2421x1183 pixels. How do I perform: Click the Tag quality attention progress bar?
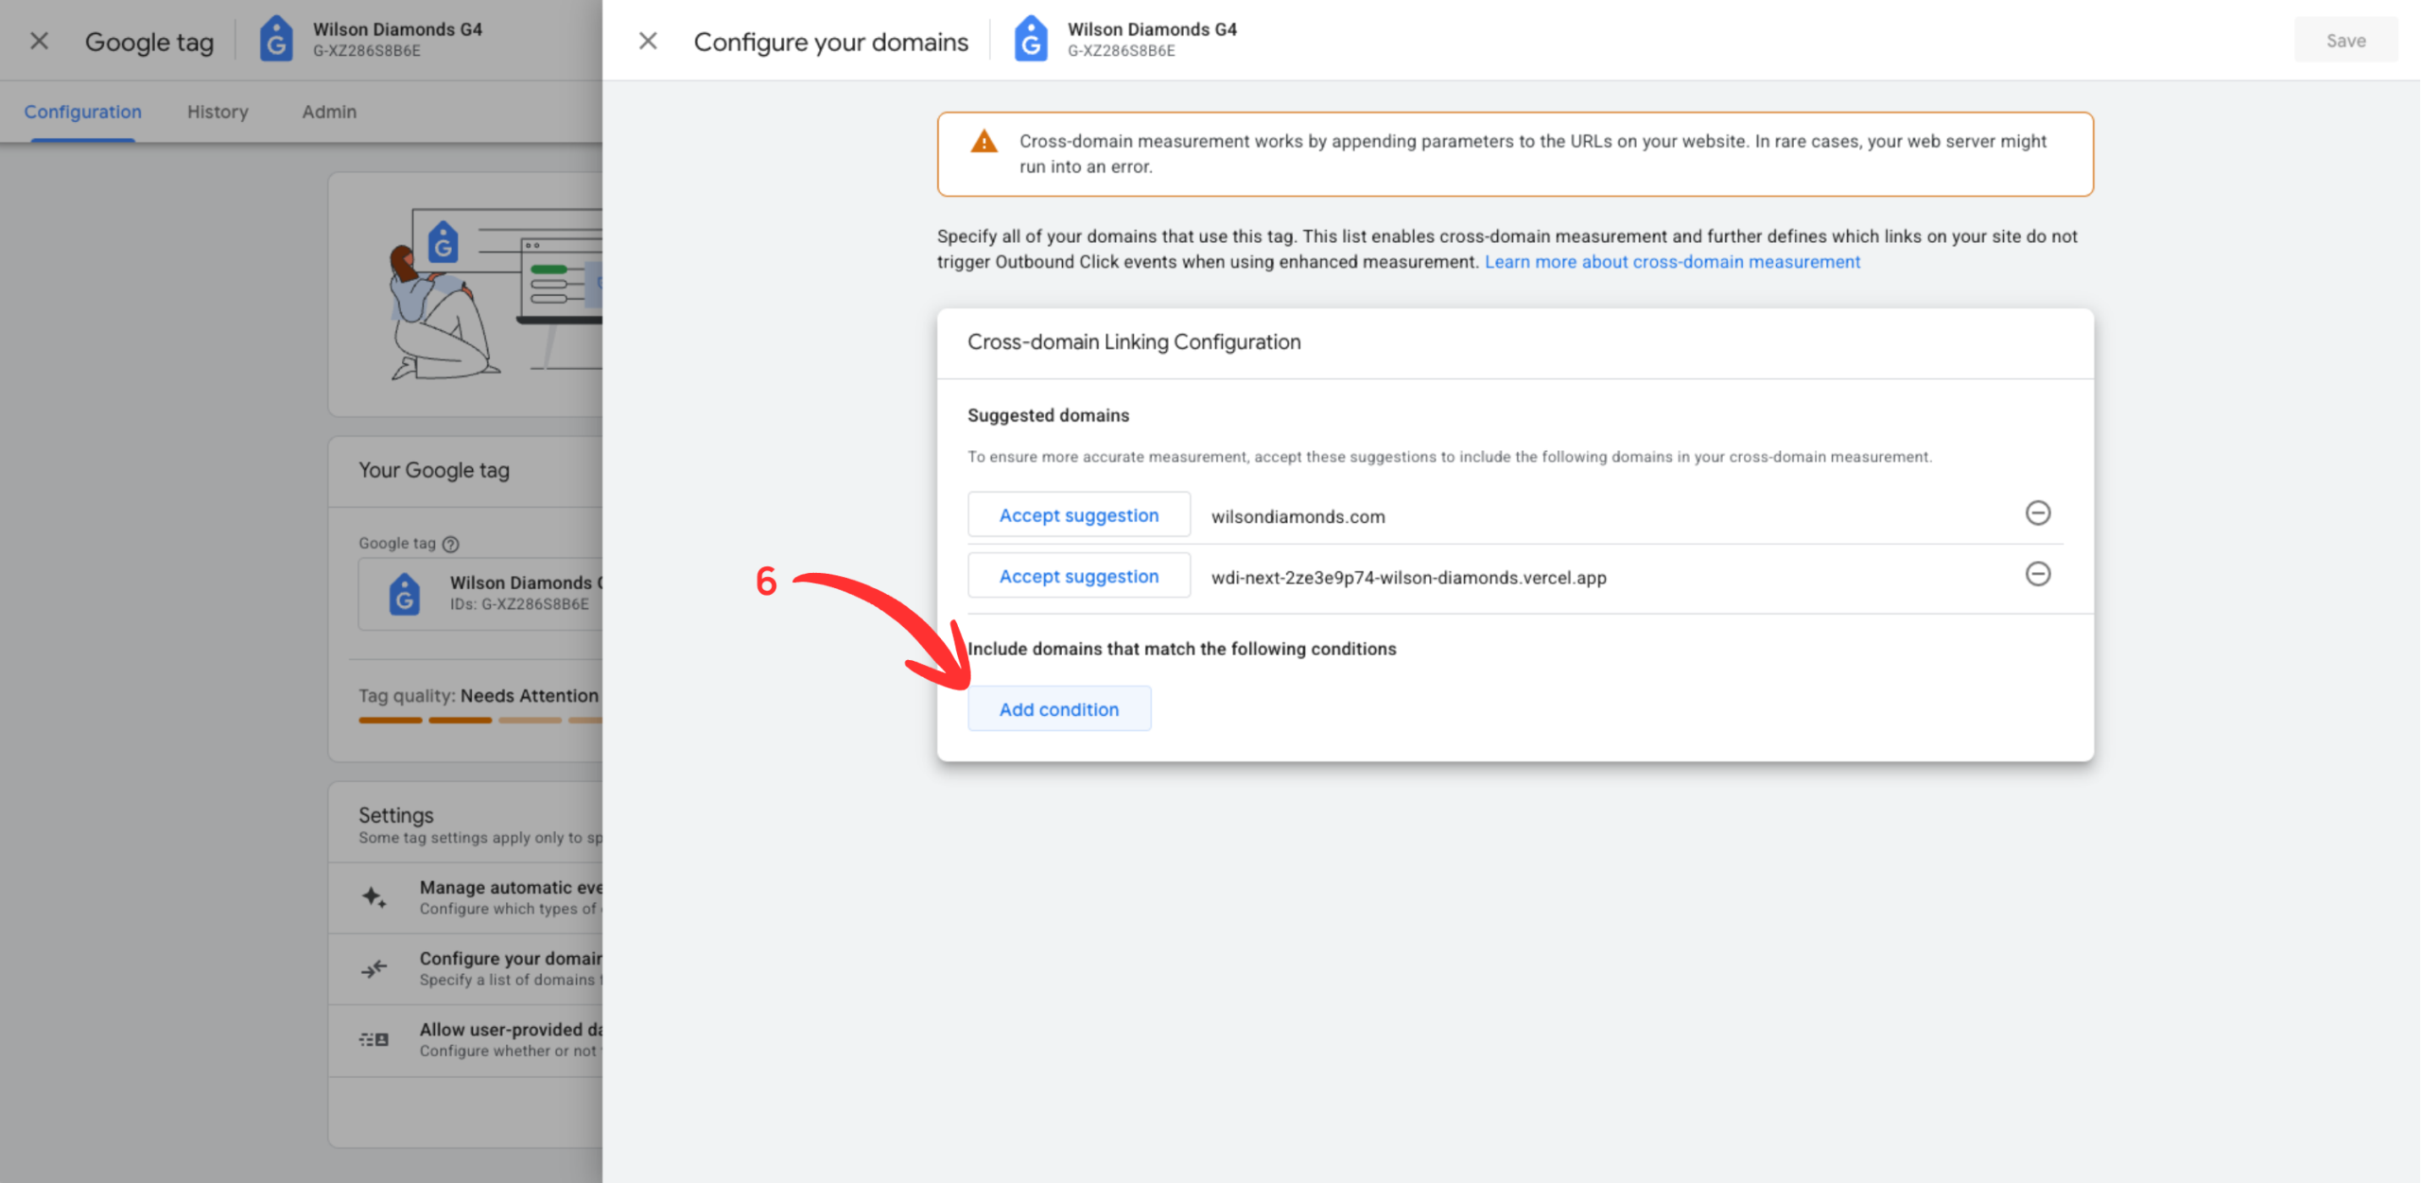click(480, 721)
